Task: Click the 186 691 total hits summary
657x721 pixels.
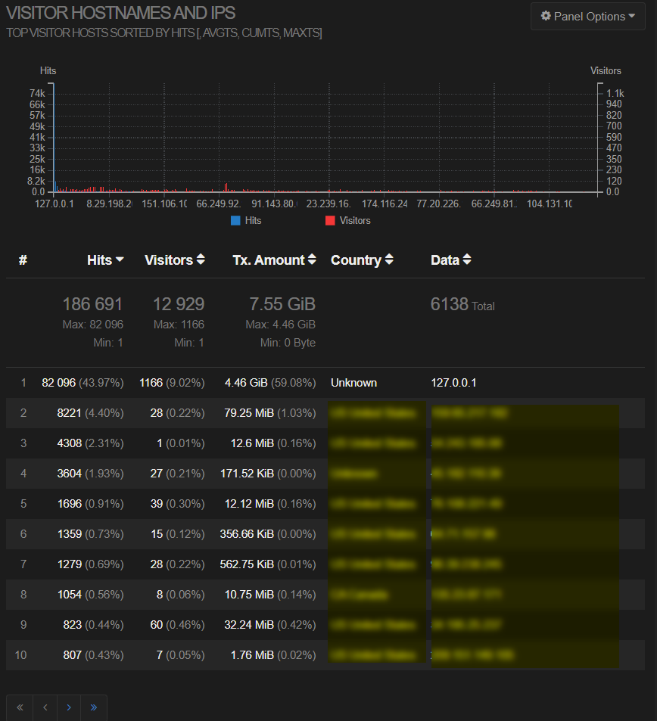Action: (x=92, y=304)
